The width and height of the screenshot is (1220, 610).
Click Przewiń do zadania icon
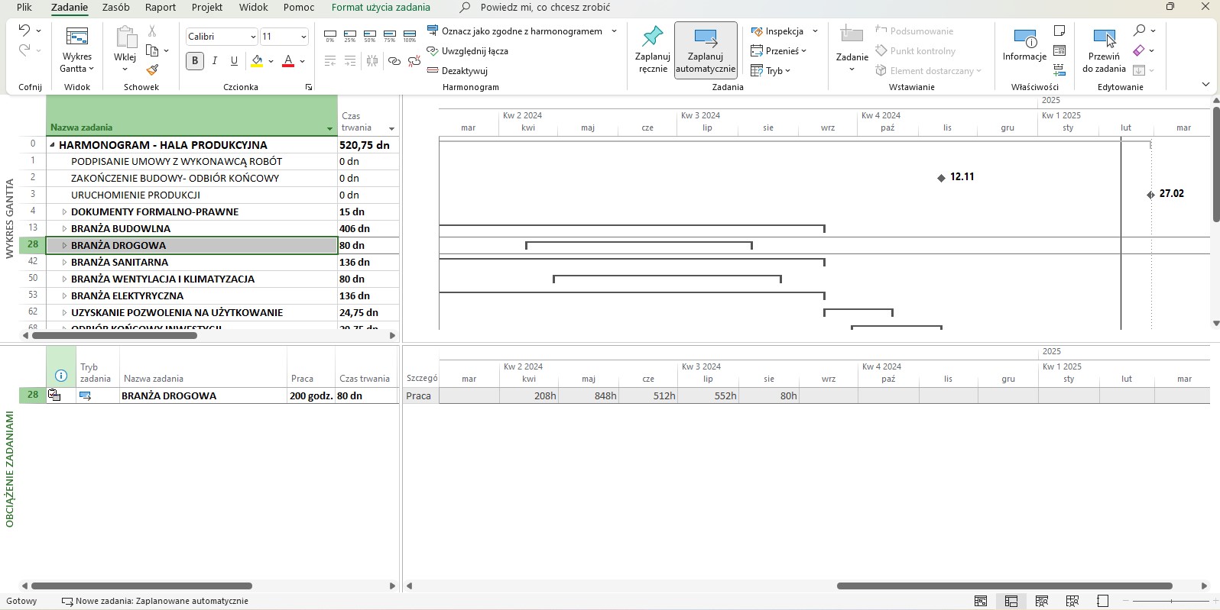(1104, 37)
